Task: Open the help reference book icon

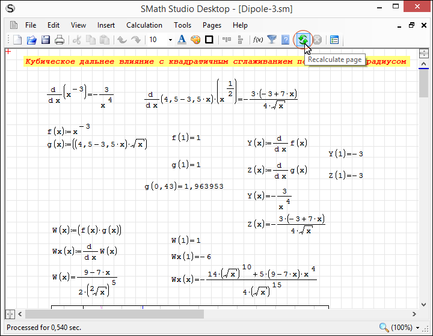Action: (286, 40)
